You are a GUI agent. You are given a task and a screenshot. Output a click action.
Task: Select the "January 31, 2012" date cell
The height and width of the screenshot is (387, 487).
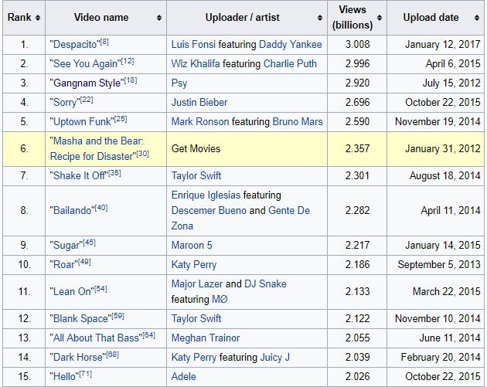(435, 149)
